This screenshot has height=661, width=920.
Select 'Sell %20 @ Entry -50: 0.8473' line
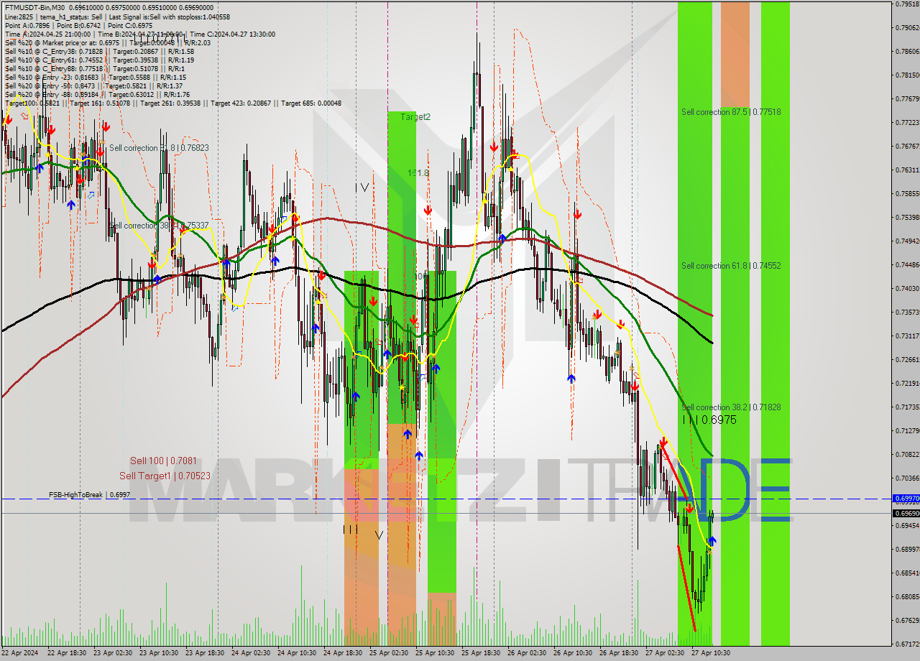point(93,85)
